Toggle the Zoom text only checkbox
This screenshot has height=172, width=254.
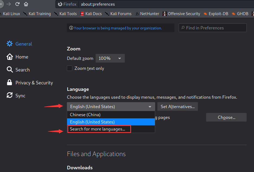[70, 68]
